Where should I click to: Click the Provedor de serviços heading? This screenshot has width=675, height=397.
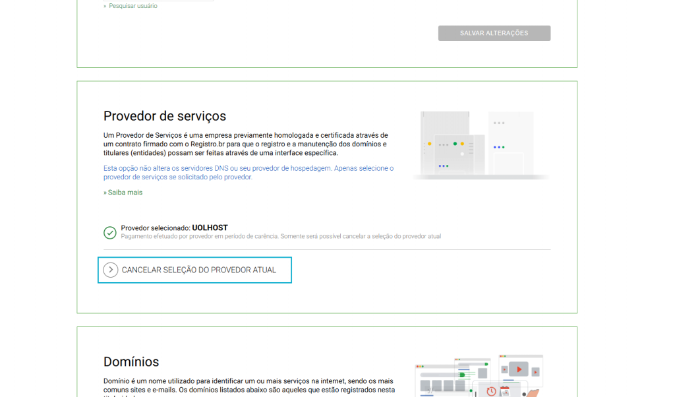[x=165, y=116]
